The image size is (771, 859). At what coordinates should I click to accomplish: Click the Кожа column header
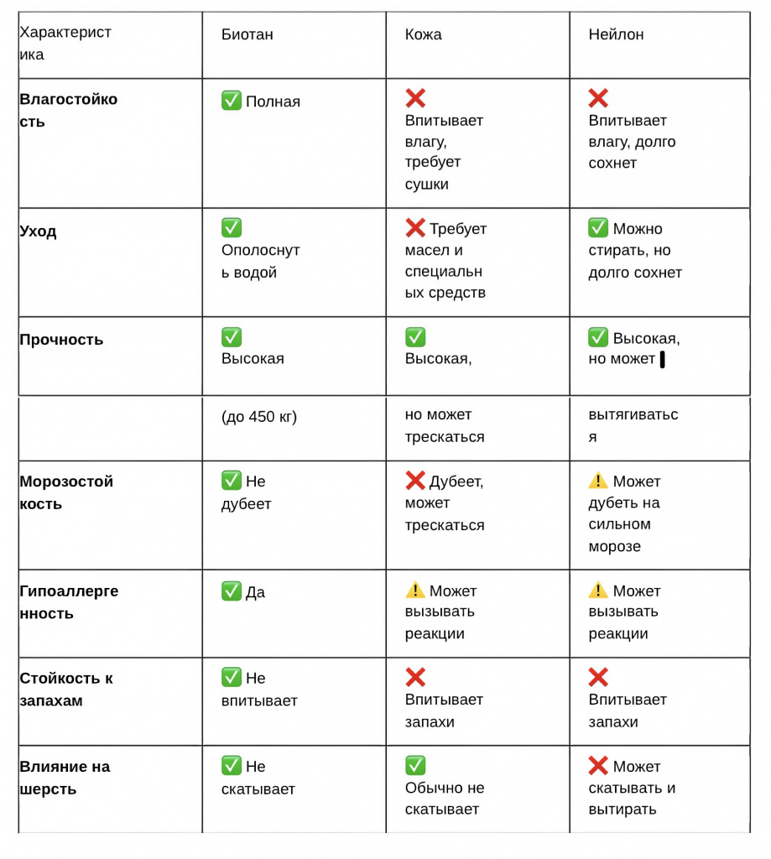423,34
